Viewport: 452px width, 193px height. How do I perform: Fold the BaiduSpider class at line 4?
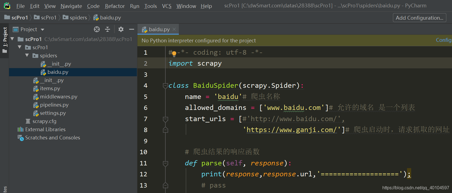coord(165,86)
